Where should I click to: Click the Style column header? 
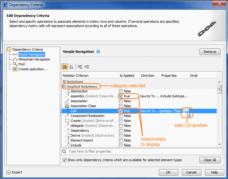(203, 76)
